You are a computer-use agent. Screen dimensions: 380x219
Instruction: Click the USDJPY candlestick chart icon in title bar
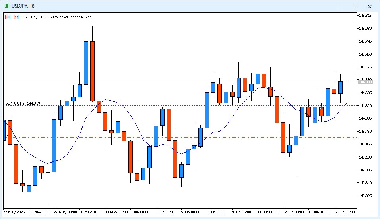coord(7,6)
